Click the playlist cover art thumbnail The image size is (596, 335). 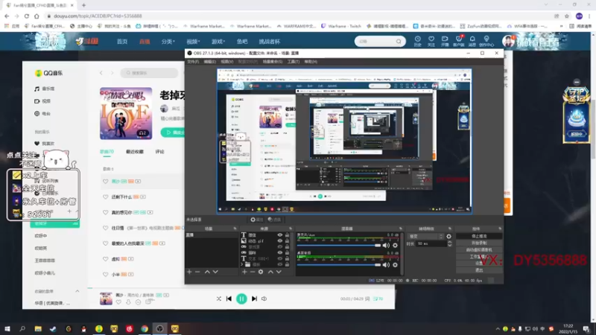(126, 113)
